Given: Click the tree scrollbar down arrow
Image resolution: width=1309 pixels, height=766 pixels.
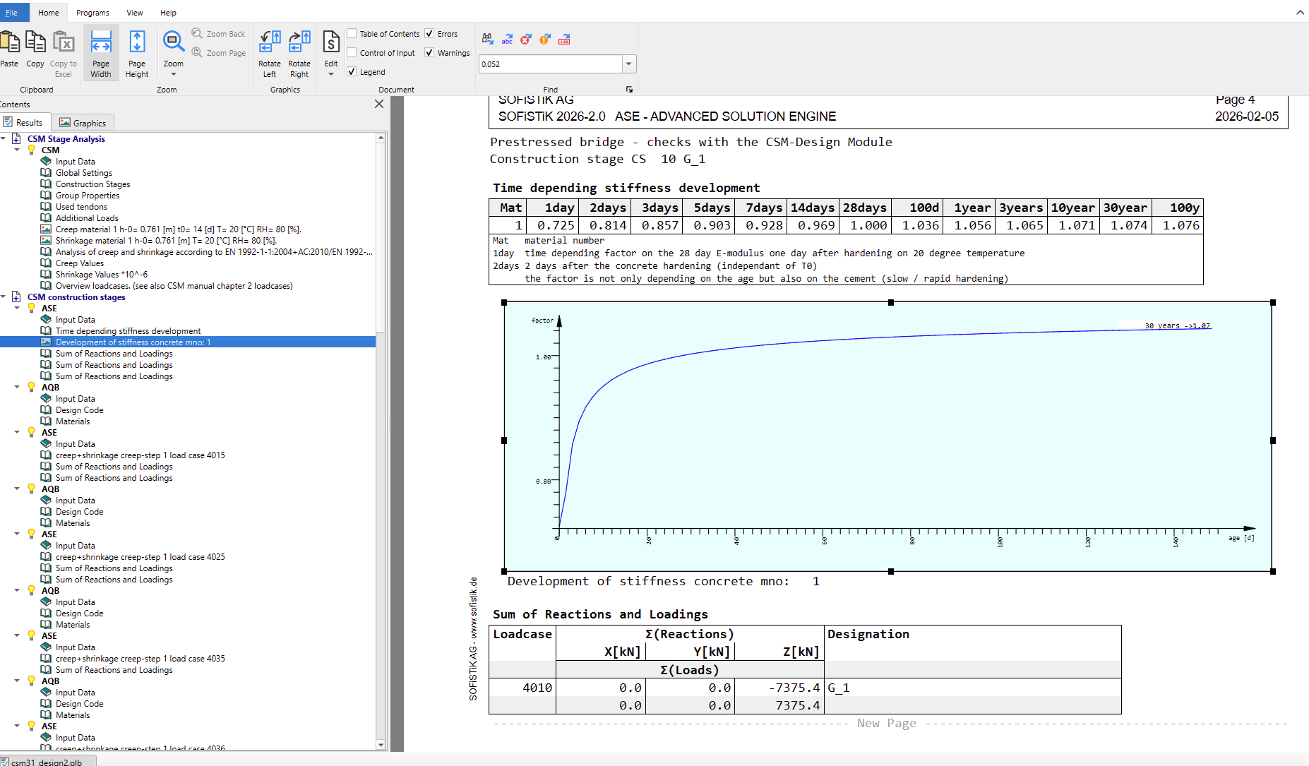Looking at the screenshot, I should click(x=381, y=744).
